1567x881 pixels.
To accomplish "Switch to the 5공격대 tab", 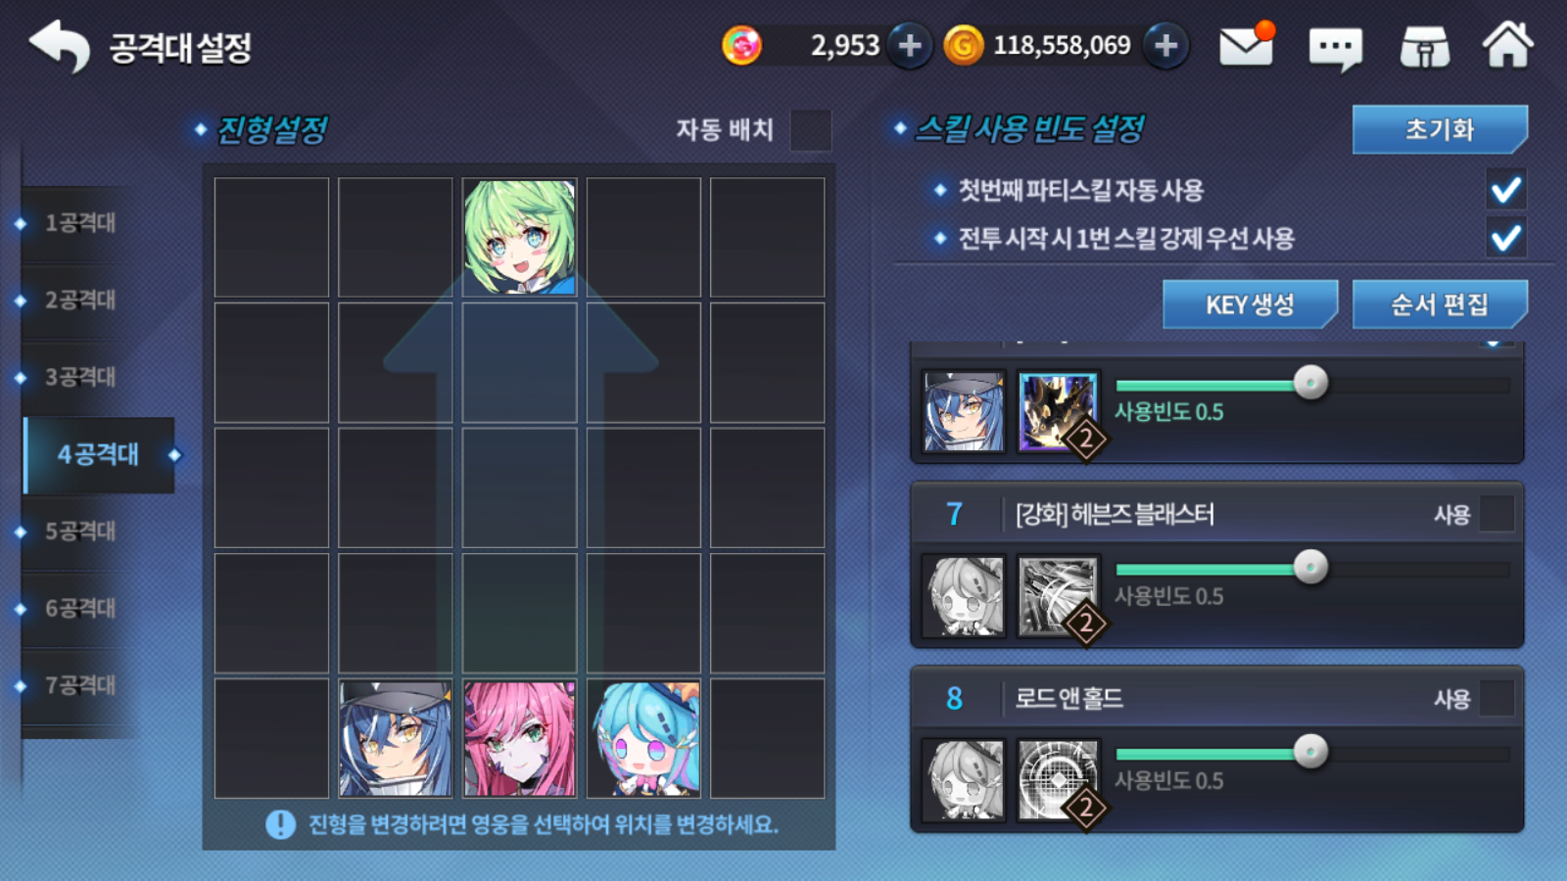I will tap(80, 532).
